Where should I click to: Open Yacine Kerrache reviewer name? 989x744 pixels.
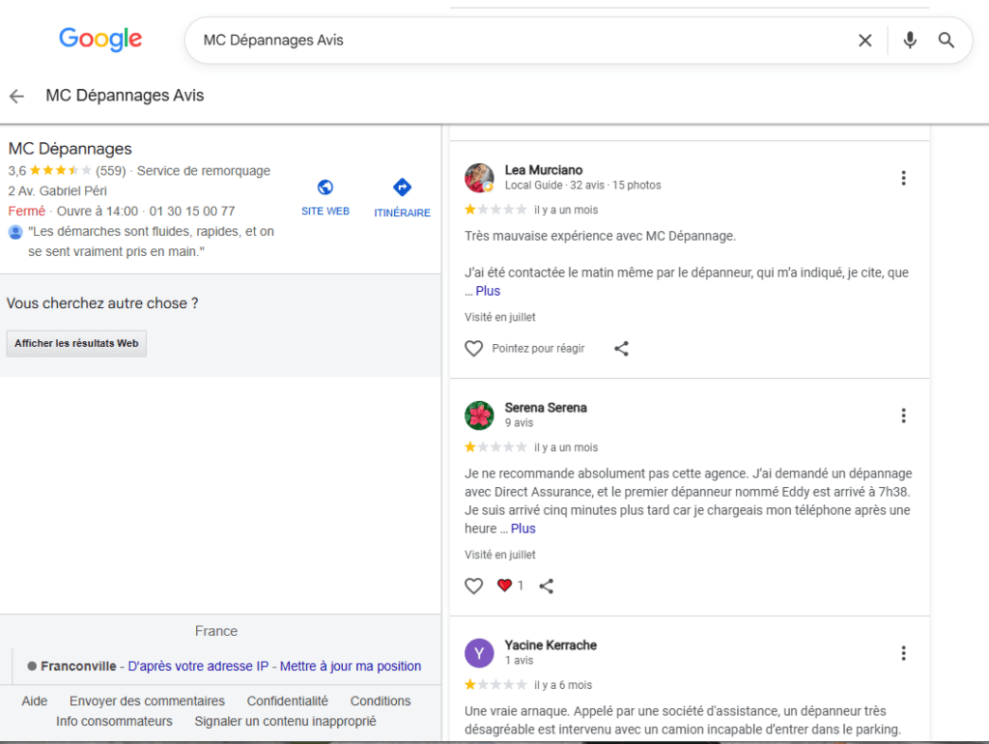click(x=551, y=644)
